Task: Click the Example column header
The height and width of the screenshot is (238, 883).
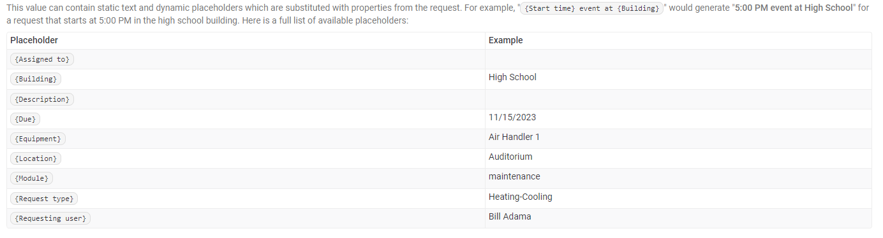Action: 505,40
